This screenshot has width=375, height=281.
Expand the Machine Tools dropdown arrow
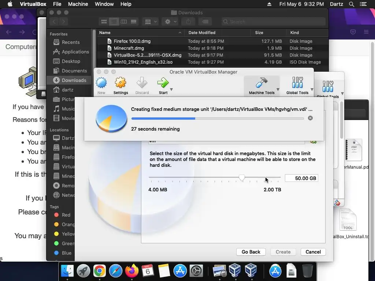278,90
